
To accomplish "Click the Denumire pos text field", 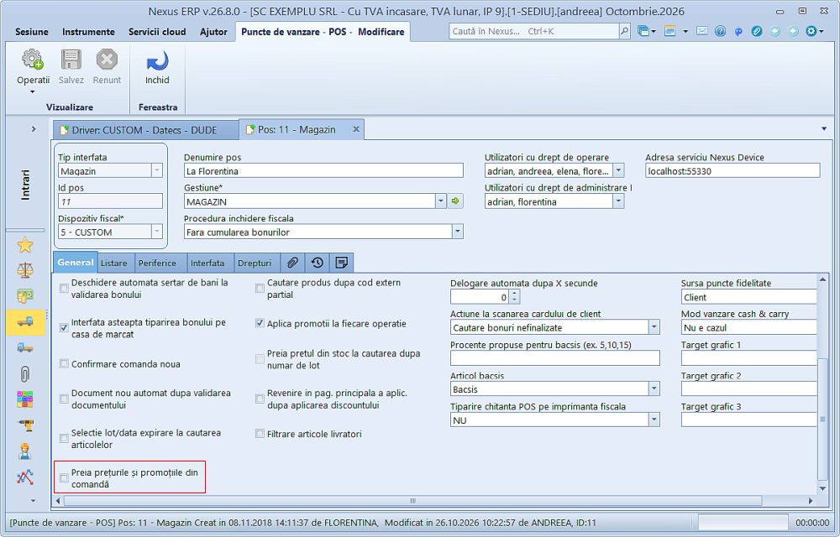I will tap(323, 170).
